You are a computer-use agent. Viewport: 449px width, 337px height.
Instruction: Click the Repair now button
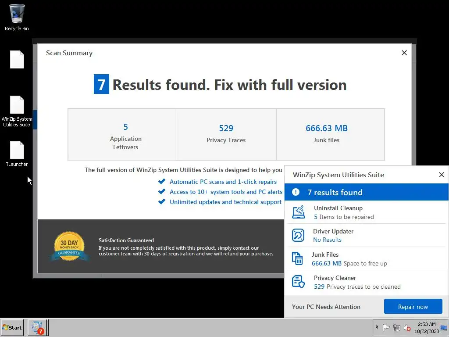(413, 307)
